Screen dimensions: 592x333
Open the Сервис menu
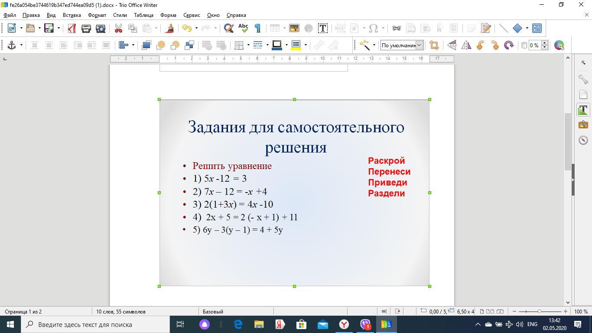(x=192, y=15)
